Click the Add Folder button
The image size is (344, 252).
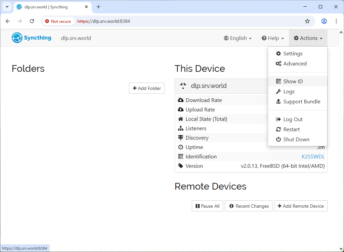[147, 88]
